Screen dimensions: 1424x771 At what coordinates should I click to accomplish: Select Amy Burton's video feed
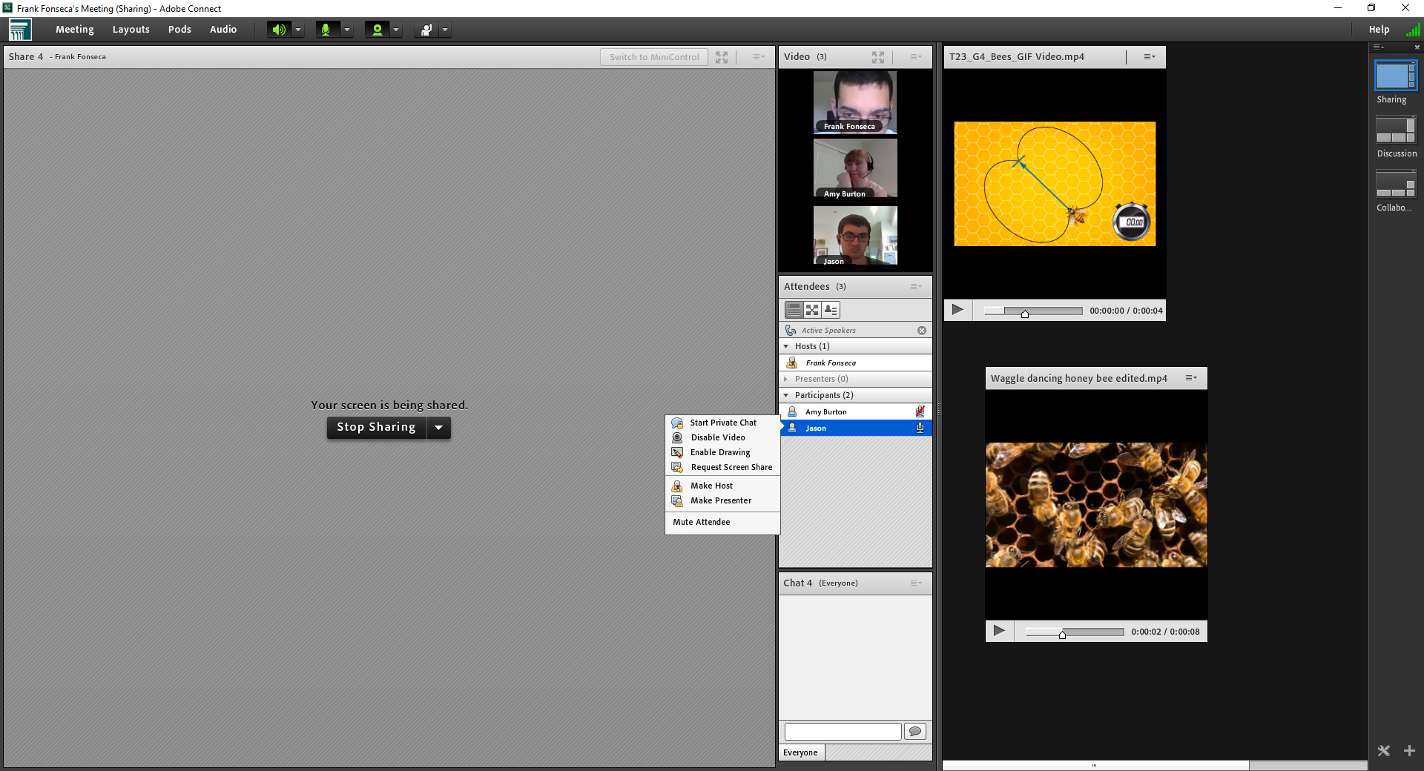pos(855,168)
